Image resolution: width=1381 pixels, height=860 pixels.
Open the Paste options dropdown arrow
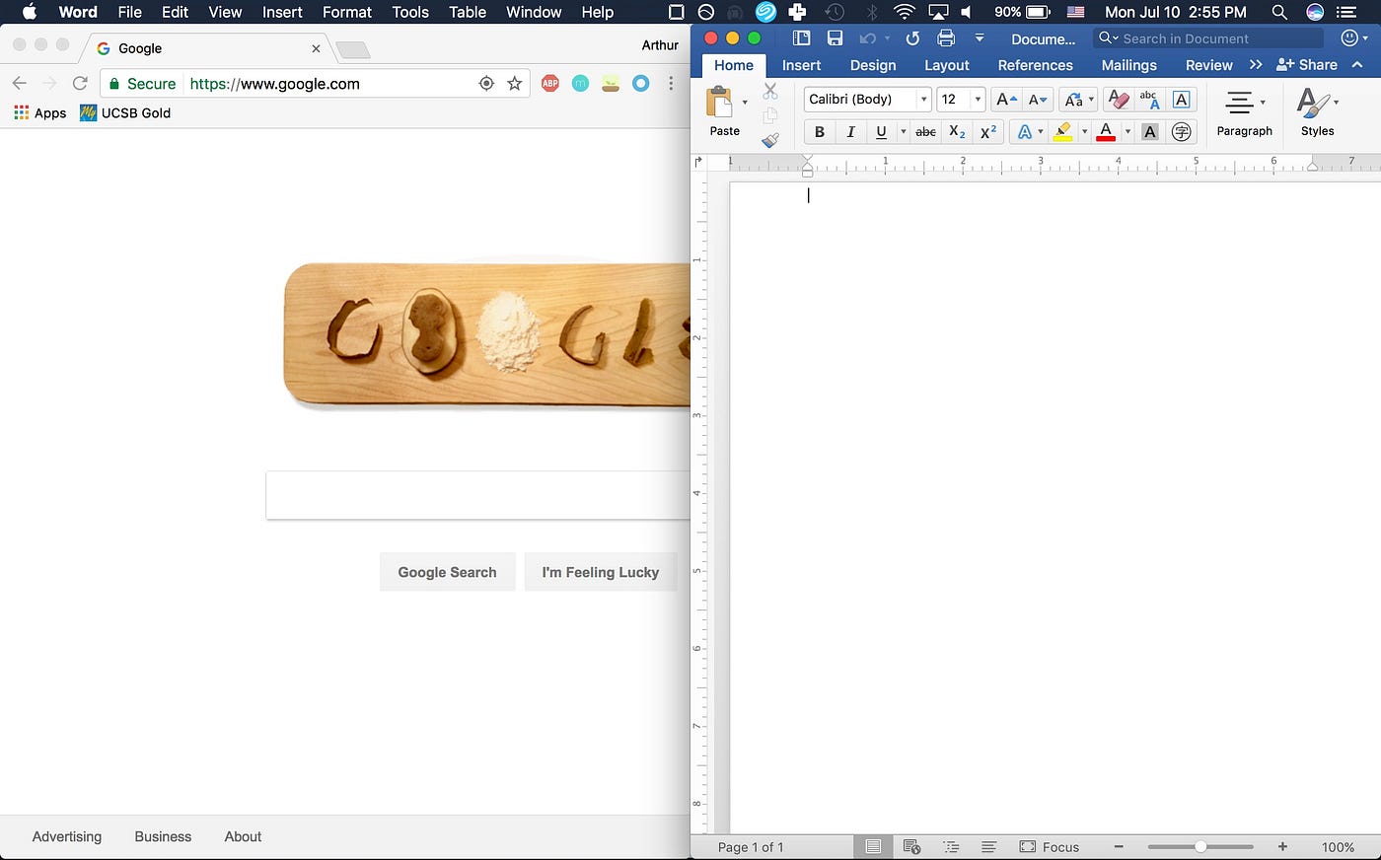[x=745, y=102]
